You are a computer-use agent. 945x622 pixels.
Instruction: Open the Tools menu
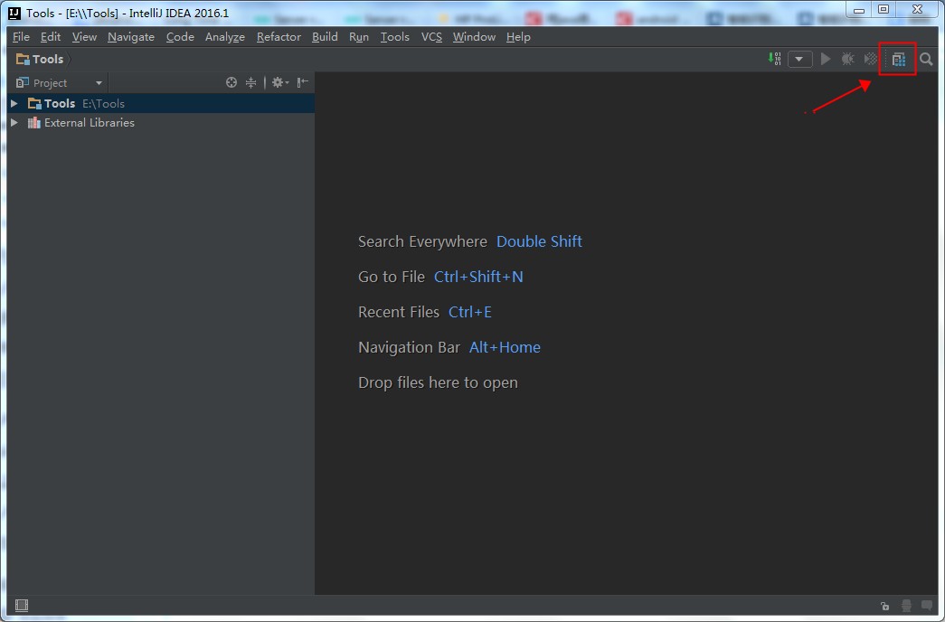point(395,37)
